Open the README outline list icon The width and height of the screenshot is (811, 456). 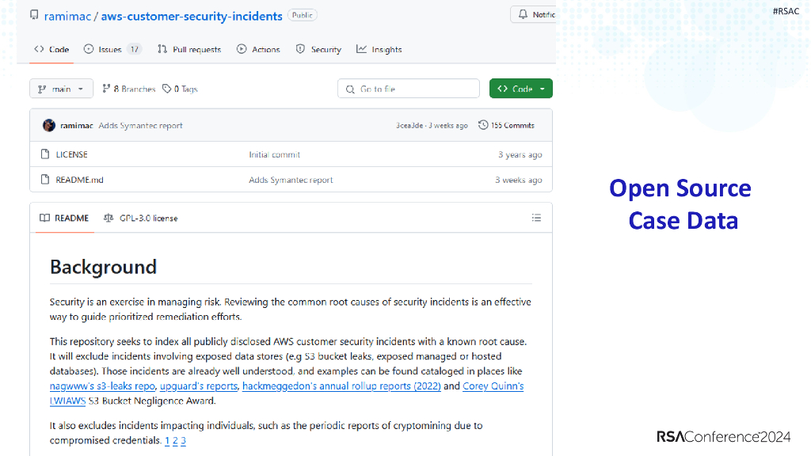pyautogui.click(x=536, y=218)
